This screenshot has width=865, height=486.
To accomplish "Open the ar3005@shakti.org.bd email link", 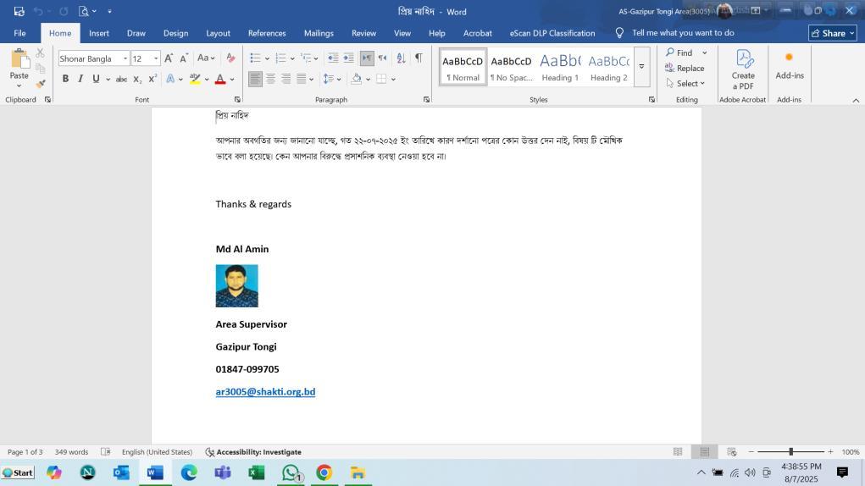I will pyautogui.click(x=265, y=392).
